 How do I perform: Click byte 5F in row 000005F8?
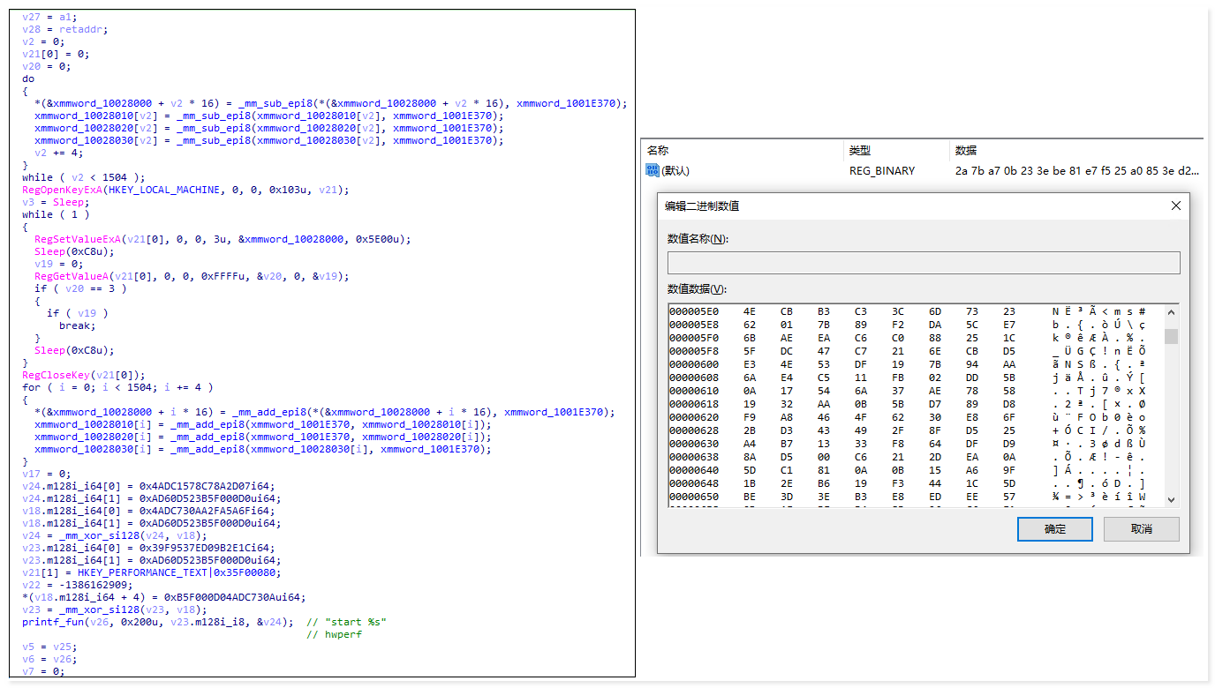click(750, 350)
